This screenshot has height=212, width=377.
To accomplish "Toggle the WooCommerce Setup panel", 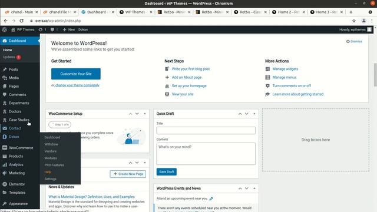I will click(145, 114).
